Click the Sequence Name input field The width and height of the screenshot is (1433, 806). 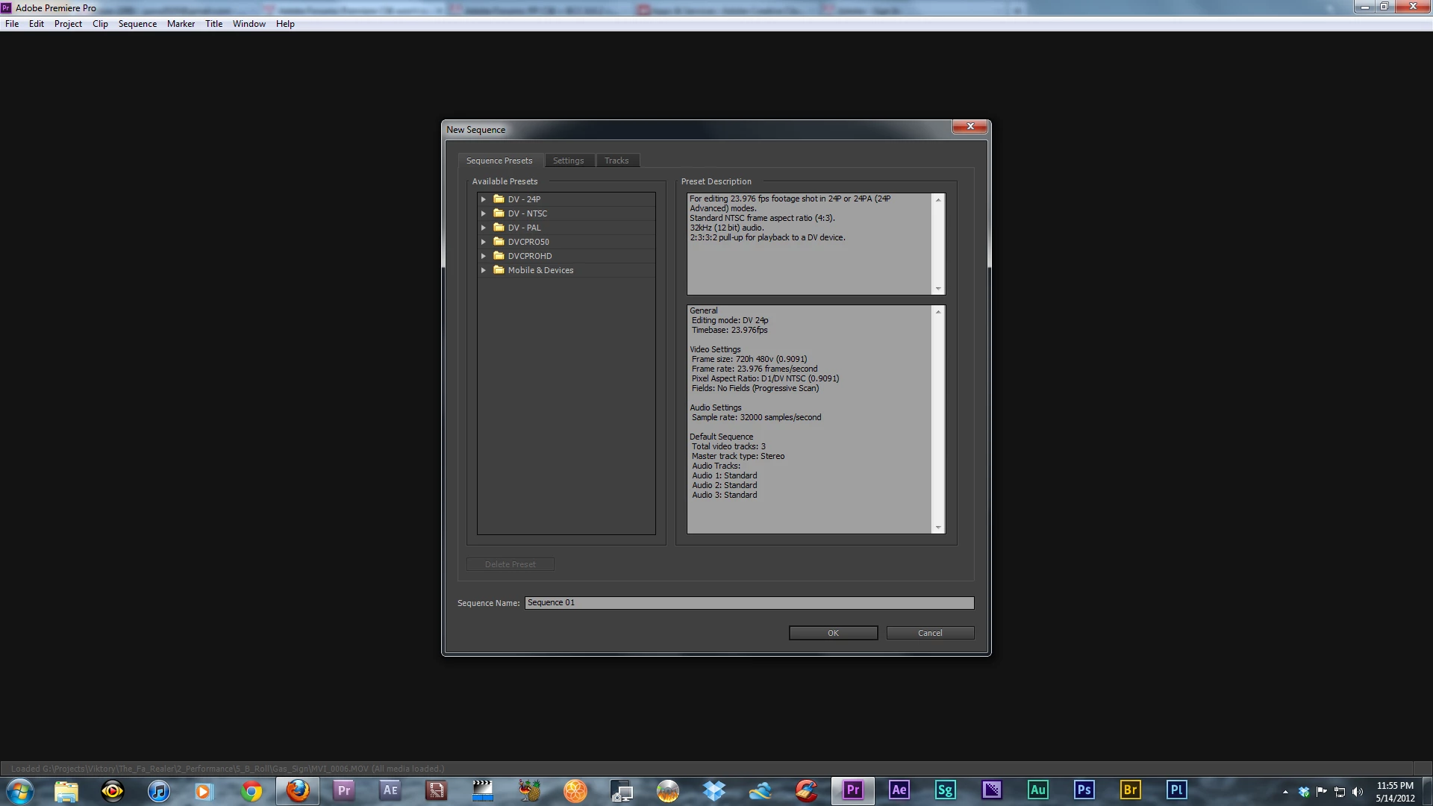[749, 603]
